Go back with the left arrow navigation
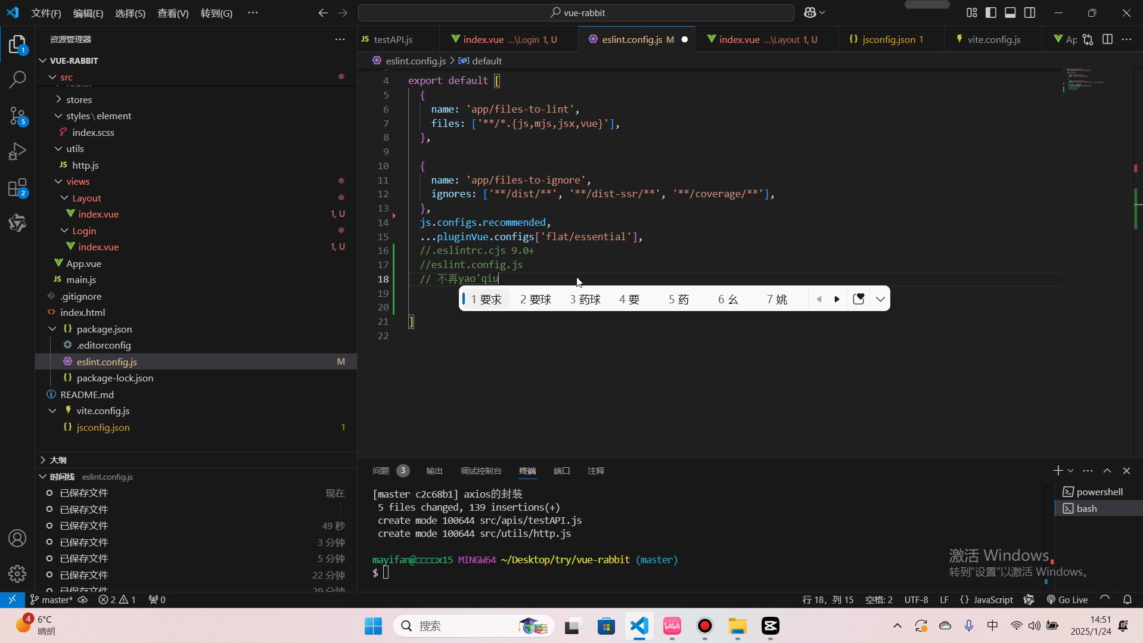Viewport: 1143px width, 643px height. pyautogui.click(x=323, y=13)
